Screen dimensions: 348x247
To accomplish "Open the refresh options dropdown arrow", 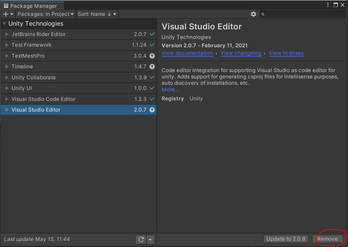I will coord(151,239).
